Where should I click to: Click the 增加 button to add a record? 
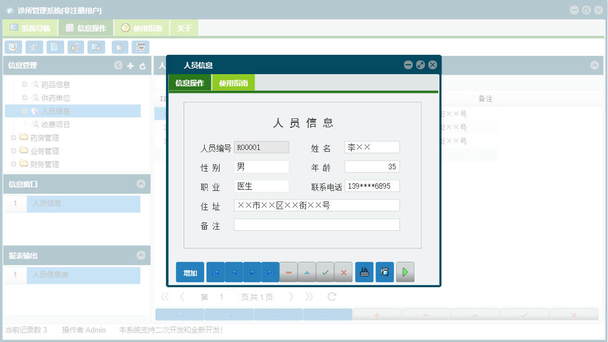pyautogui.click(x=190, y=272)
